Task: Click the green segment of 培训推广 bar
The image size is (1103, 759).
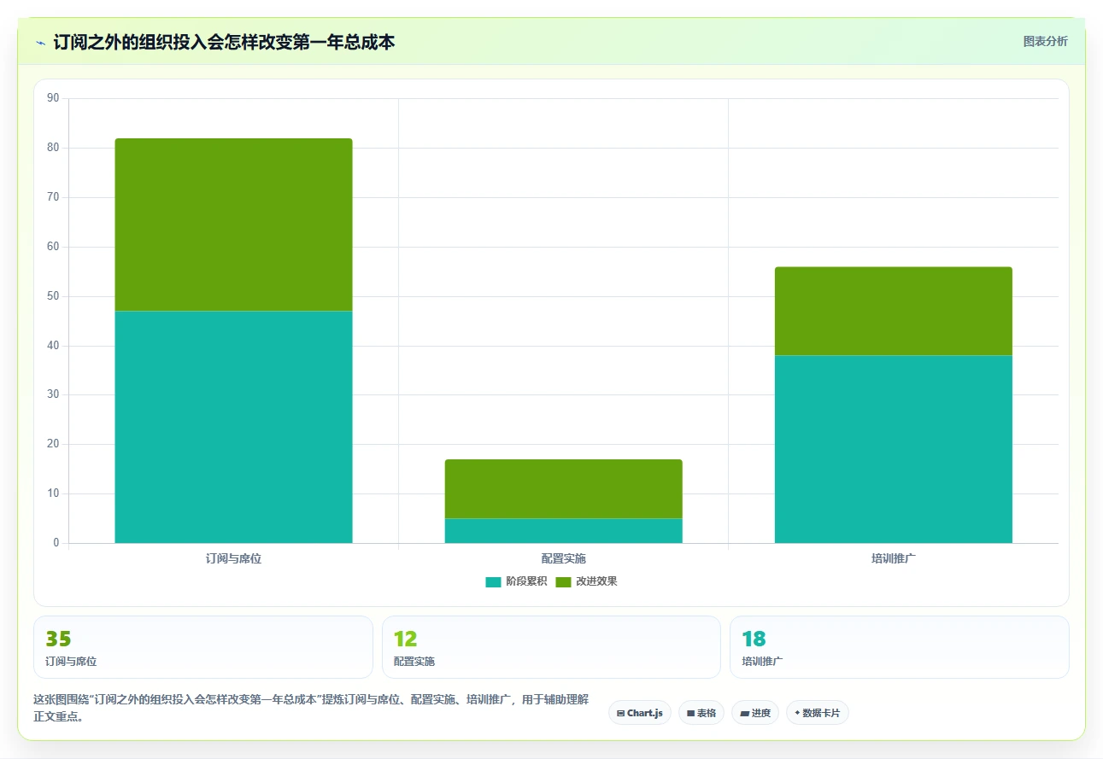Action: (x=893, y=311)
